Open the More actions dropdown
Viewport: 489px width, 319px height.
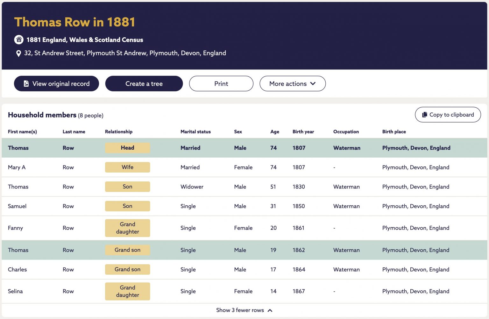coord(293,84)
